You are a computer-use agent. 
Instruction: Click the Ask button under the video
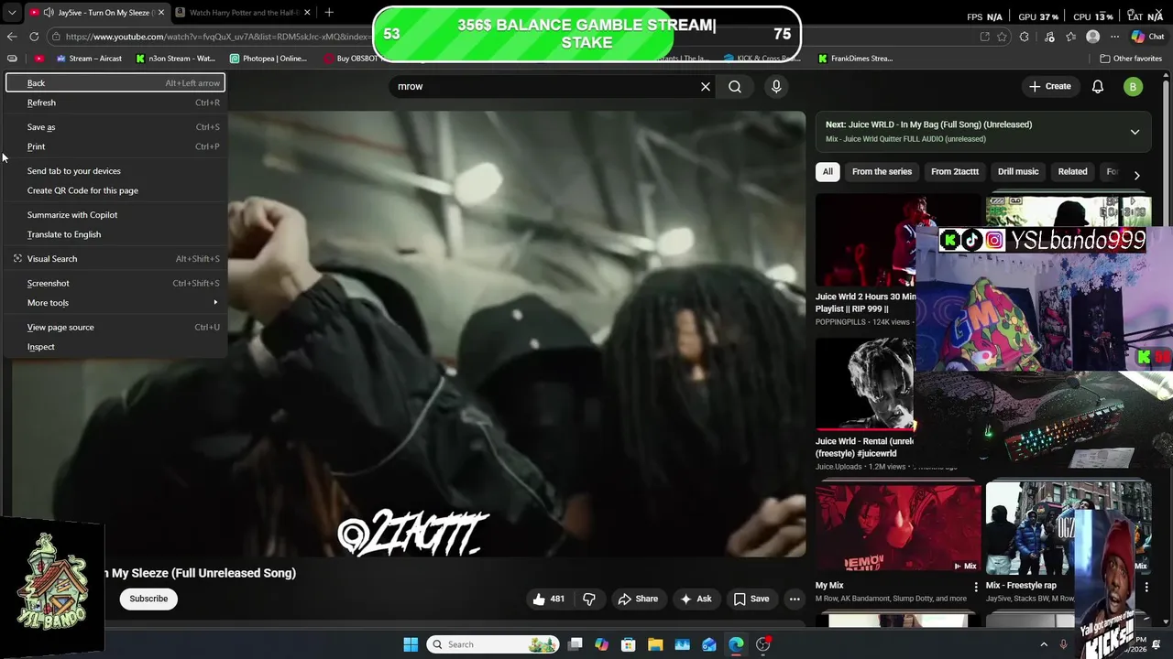pos(696,599)
